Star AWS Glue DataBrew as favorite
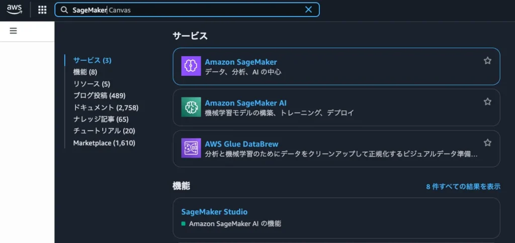This screenshot has width=515, height=243. pyautogui.click(x=487, y=143)
